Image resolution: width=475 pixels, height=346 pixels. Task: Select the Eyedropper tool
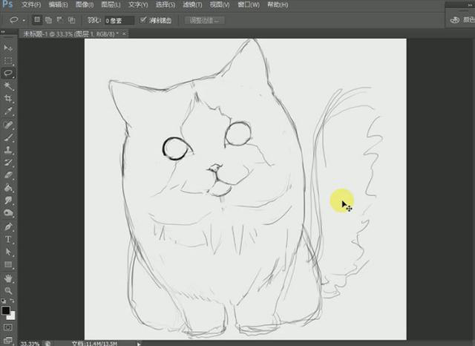click(x=9, y=111)
